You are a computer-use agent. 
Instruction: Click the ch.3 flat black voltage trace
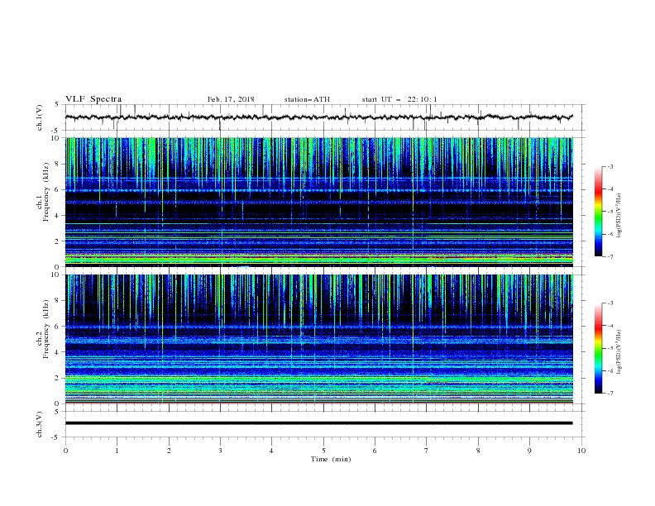[318, 423]
